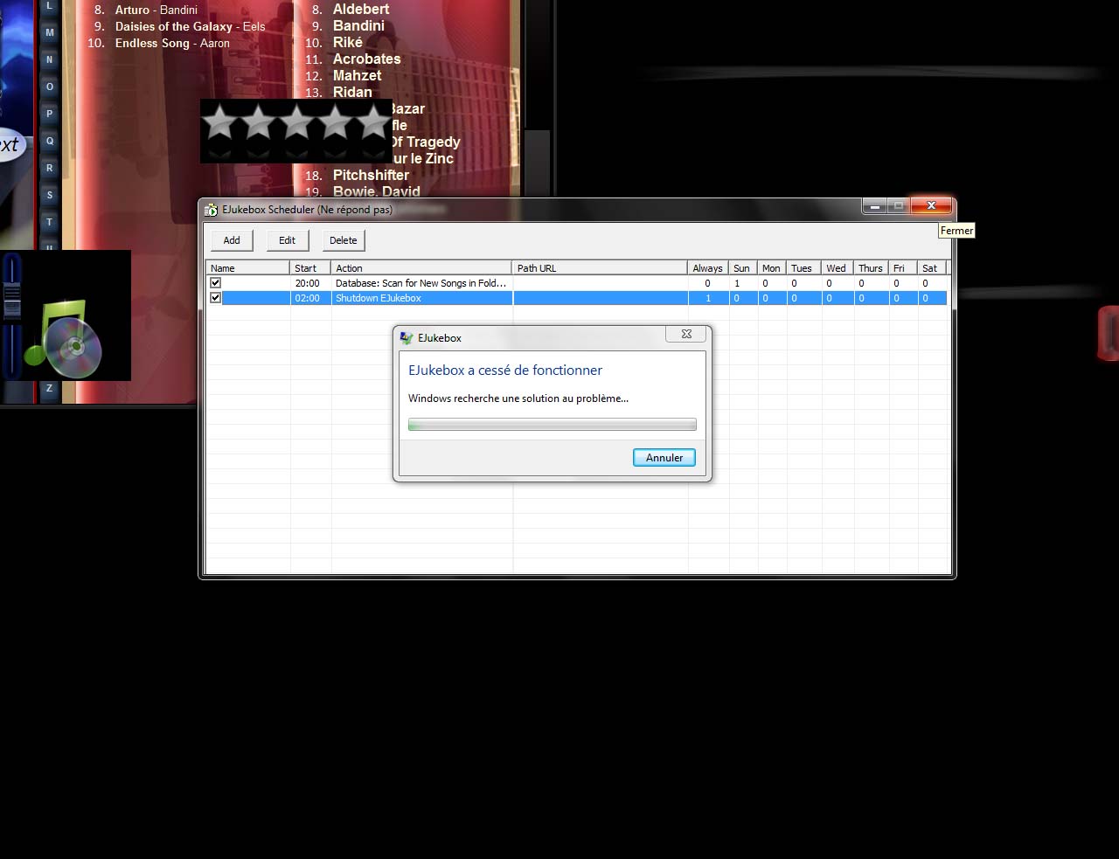Click the Mon column header
Image resolution: width=1119 pixels, height=859 pixels.
coord(772,268)
